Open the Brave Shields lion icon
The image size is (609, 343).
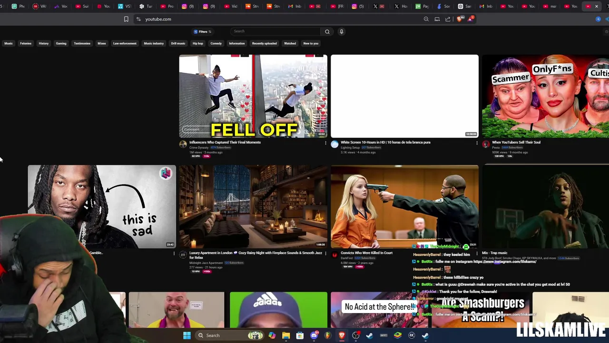pyautogui.click(x=459, y=19)
